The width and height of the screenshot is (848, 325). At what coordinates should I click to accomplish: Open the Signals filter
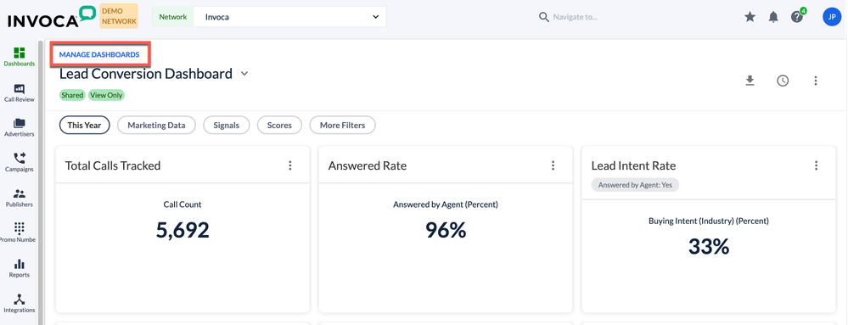coord(226,125)
